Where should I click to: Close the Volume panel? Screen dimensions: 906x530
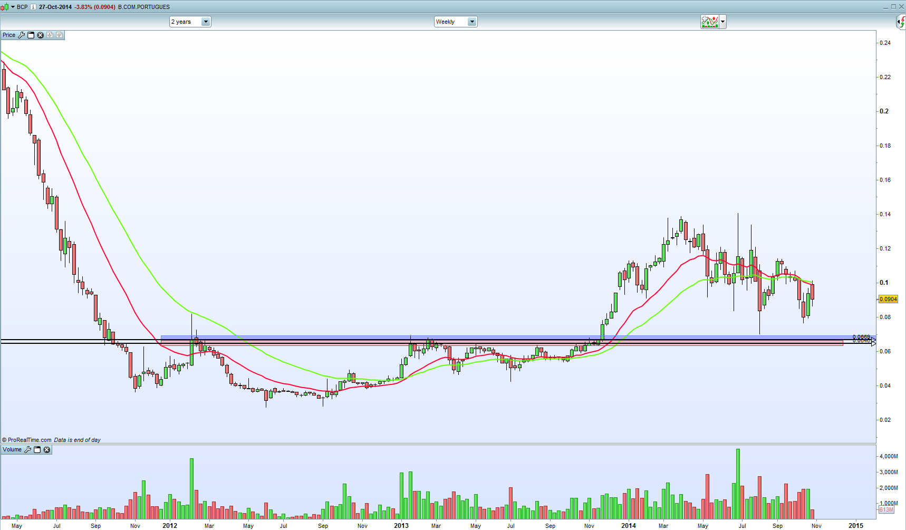click(x=47, y=449)
